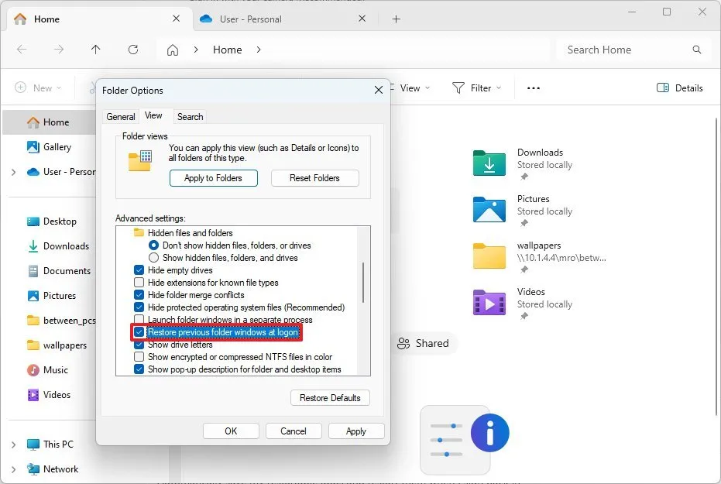Close the Home window tab
Image resolution: width=721 pixels, height=484 pixels.
(176, 19)
